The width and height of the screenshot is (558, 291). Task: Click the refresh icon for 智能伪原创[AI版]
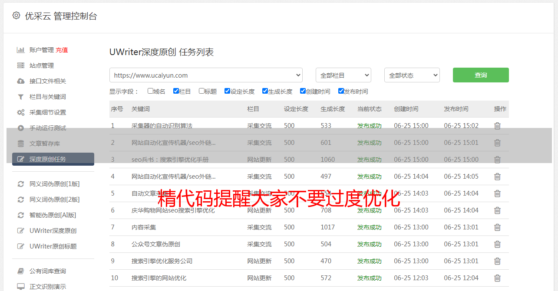[20, 215]
